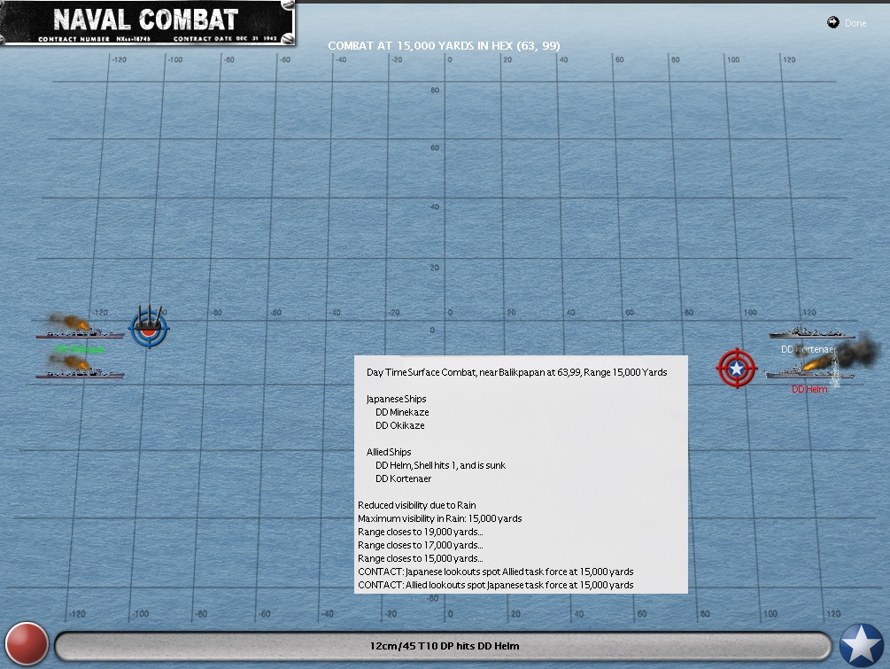Image resolution: width=890 pixels, height=669 pixels.
Task: Click 'CONTACT: Japanese lookouts spot Allied task force'
Action: click(496, 572)
